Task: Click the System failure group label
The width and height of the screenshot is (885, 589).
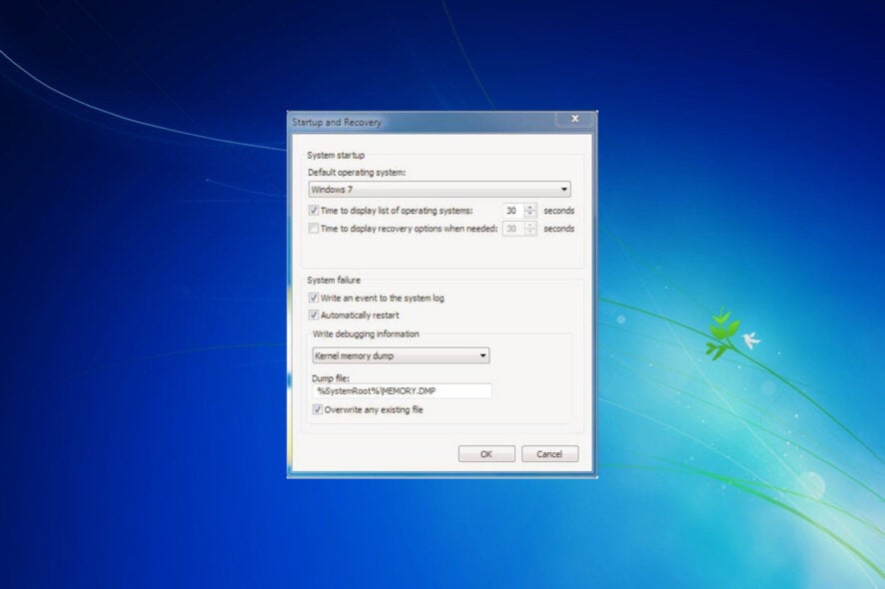Action: point(334,280)
